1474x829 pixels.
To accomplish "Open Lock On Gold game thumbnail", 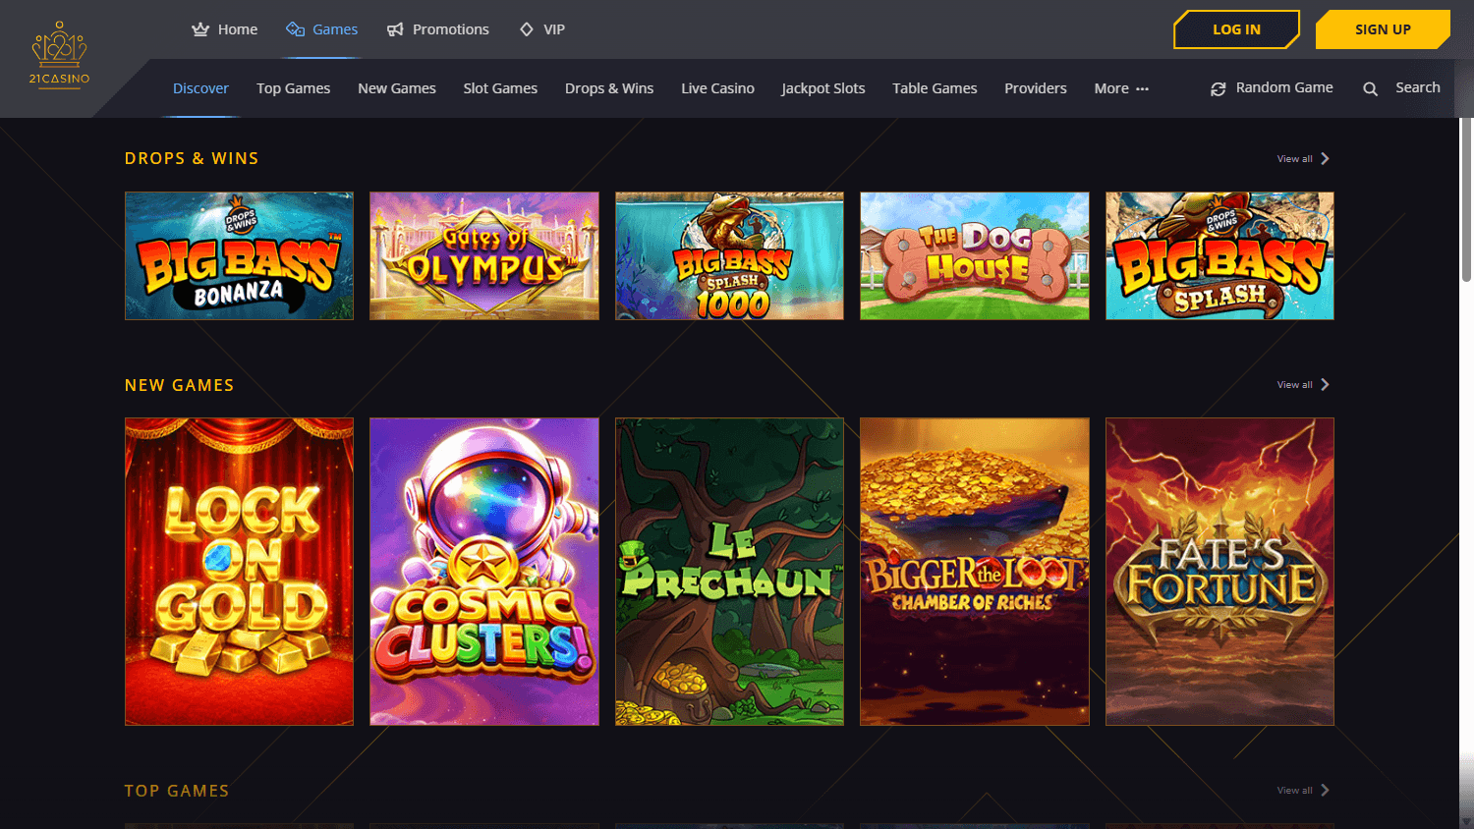I will (239, 572).
